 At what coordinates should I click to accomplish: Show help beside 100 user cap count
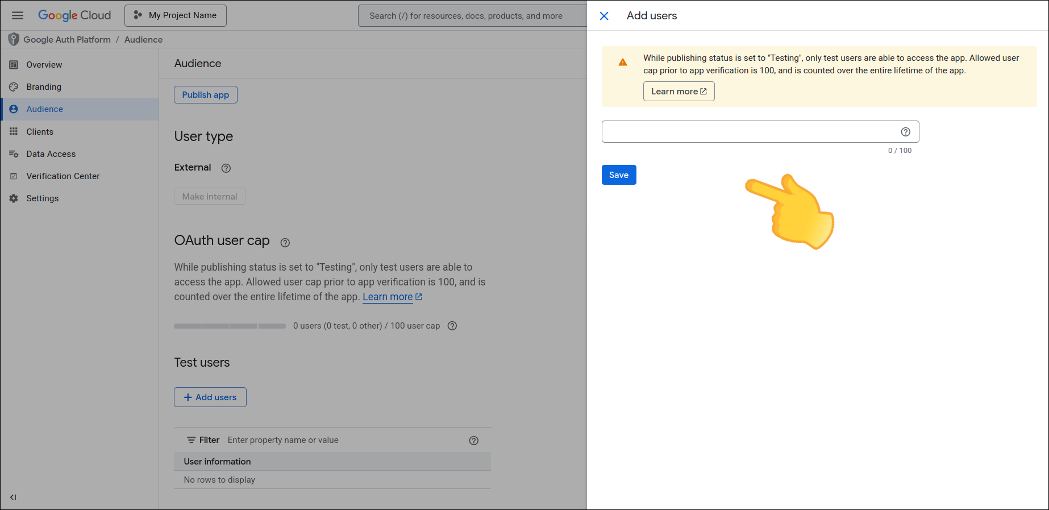point(452,326)
